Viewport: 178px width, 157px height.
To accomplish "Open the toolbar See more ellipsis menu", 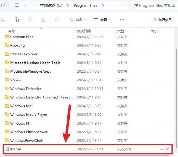I will pyautogui.click(x=122, y=20).
